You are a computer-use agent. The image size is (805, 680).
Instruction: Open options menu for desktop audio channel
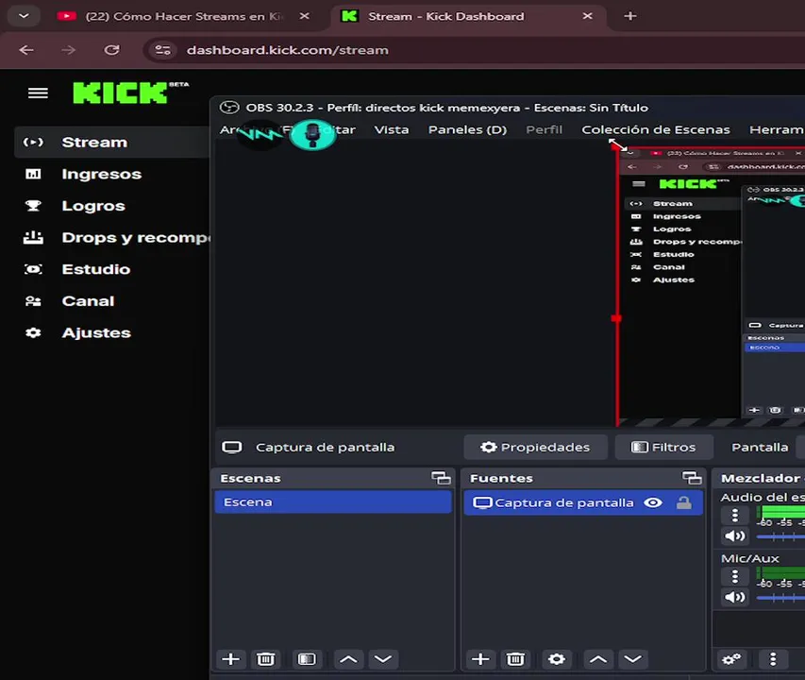734,515
